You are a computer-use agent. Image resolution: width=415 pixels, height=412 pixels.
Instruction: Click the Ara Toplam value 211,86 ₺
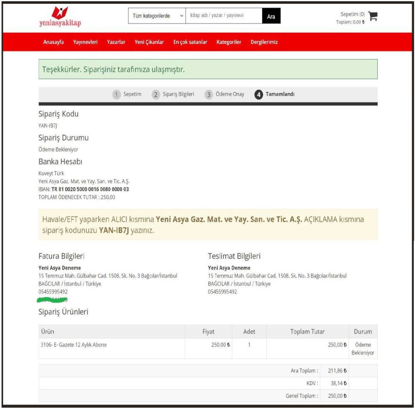pyautogui.click(x=337, y=371)
